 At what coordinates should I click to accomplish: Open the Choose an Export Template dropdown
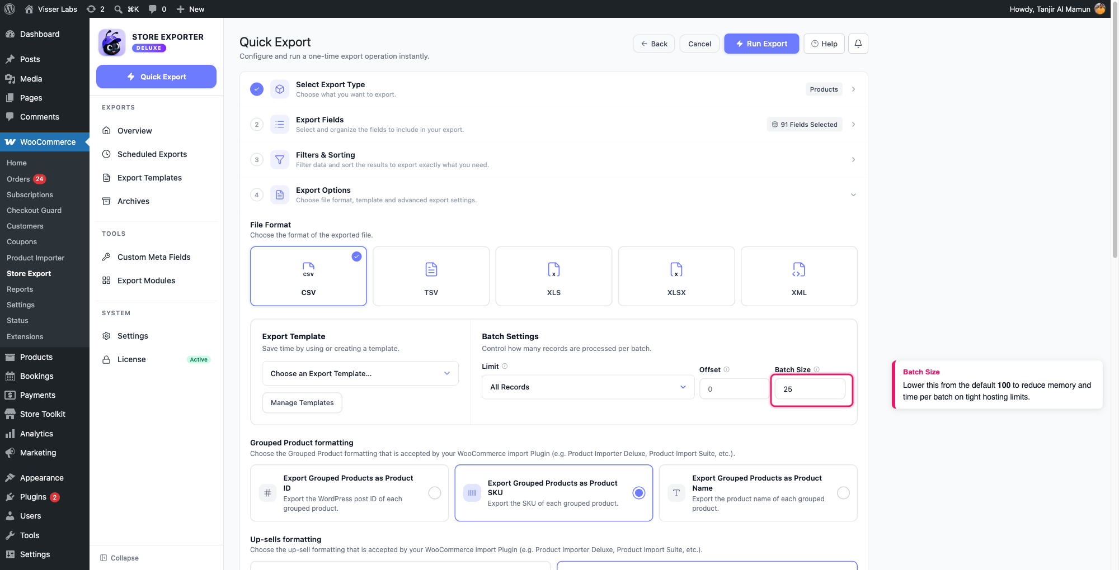coord(360,373)
